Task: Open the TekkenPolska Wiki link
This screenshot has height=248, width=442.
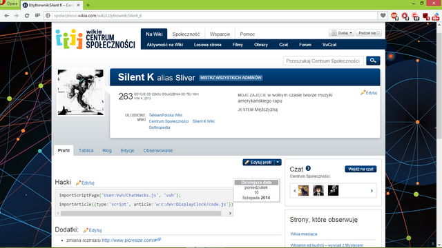Action: (x=166, y=115)
